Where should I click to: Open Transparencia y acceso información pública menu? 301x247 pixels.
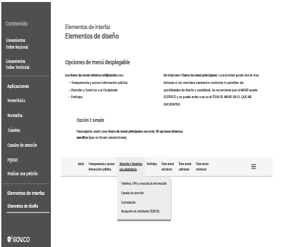[102, 166]
